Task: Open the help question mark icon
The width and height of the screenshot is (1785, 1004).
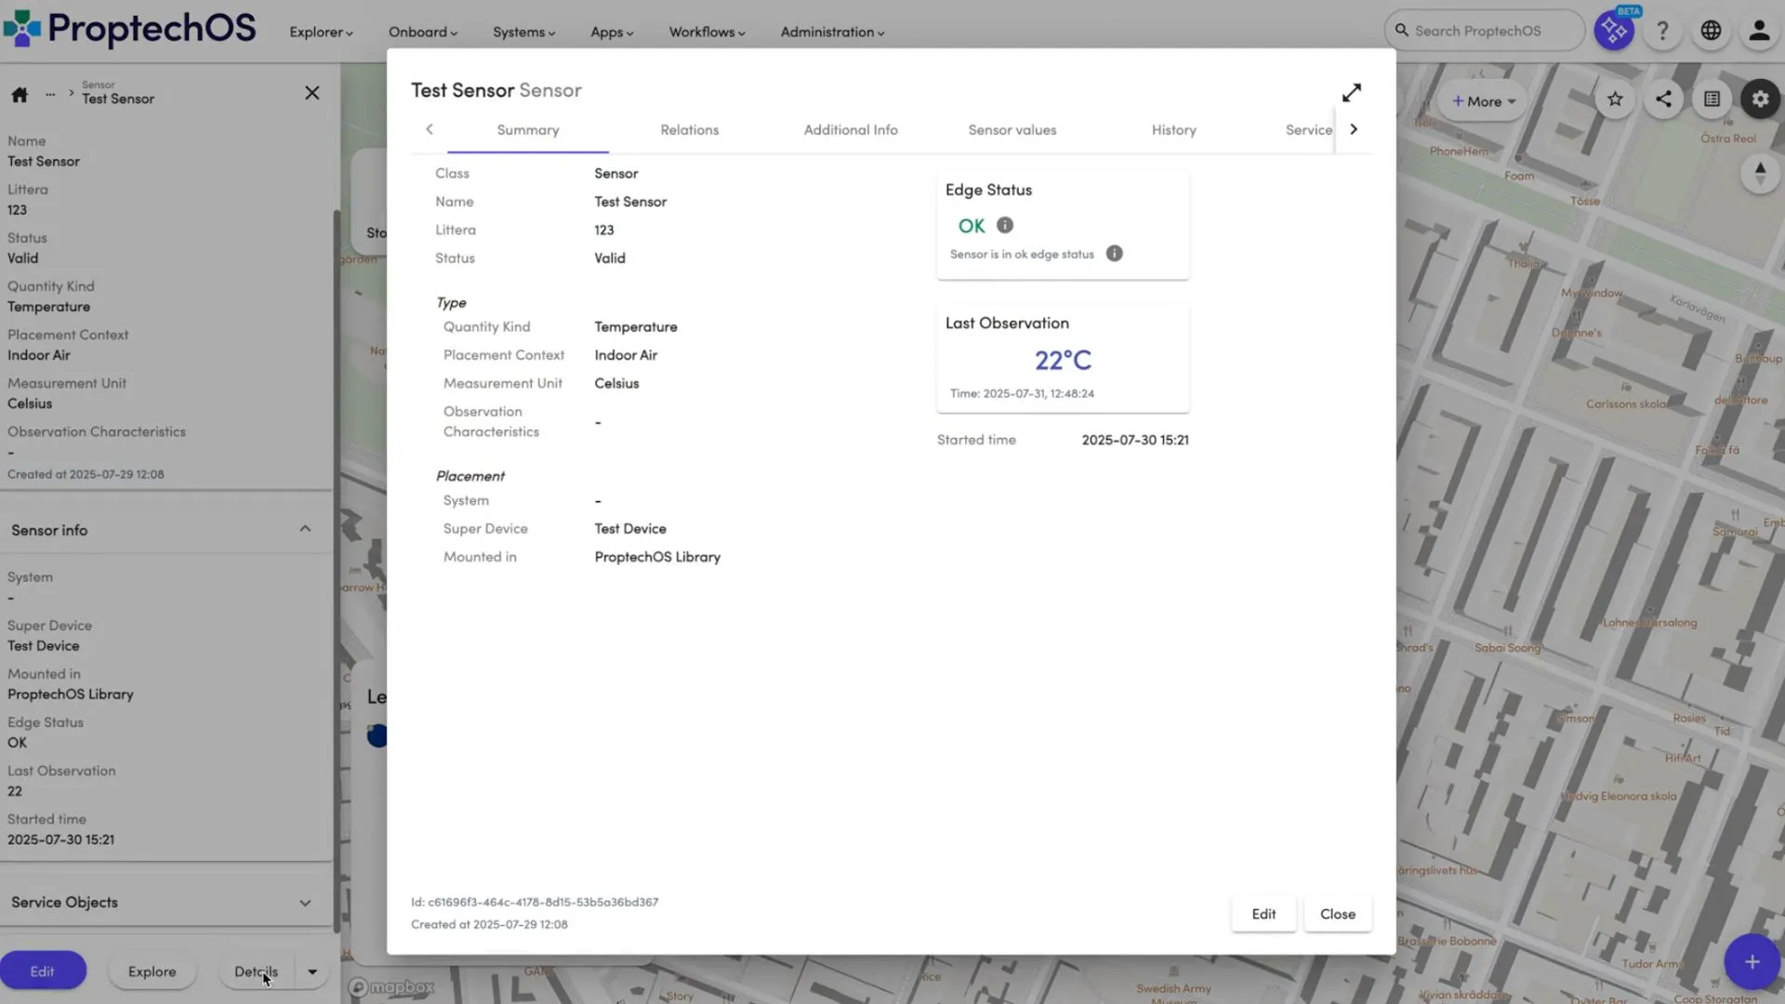Action: pyautogui.click(x=1662, y=31)
